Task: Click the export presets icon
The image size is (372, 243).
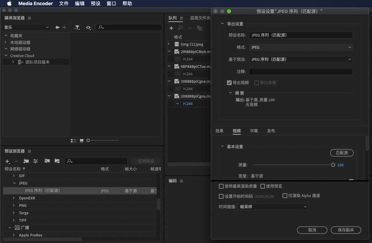Action: click(57, 161)
